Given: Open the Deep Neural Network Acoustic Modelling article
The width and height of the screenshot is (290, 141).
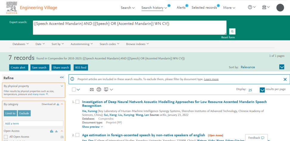Looking at the screenshot, I should 174,104.
